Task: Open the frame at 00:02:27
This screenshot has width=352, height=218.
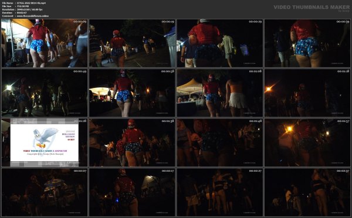Action: (220, 192)
